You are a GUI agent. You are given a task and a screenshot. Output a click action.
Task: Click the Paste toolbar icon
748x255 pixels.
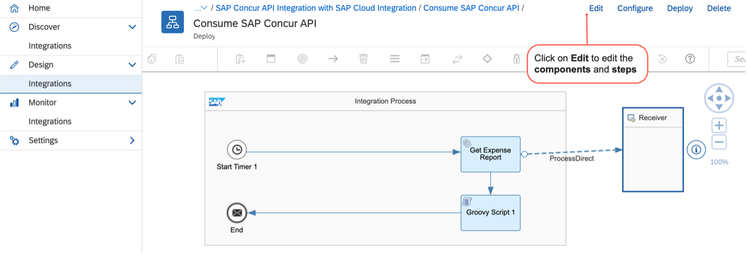(180, 59)
